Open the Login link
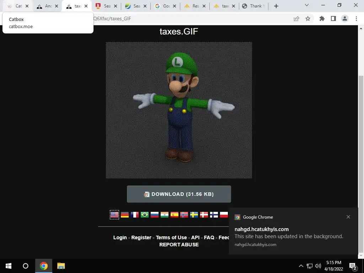 (x=120, y=237)
